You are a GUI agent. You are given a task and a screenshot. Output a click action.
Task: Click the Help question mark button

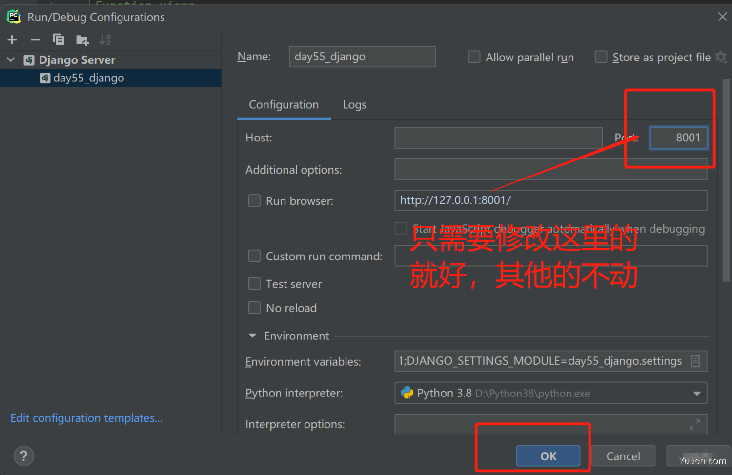(23, 456)
